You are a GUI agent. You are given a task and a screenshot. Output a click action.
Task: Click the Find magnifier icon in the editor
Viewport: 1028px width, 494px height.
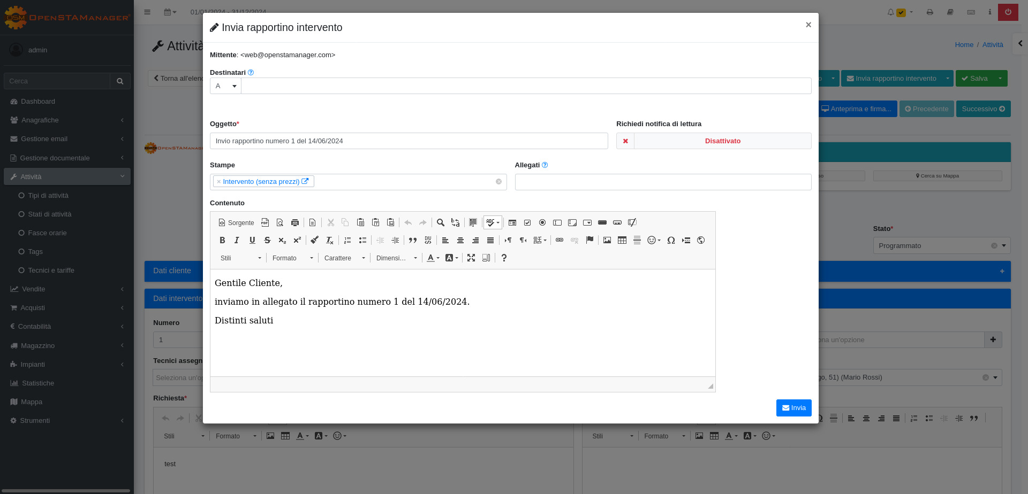pos(440,223)
